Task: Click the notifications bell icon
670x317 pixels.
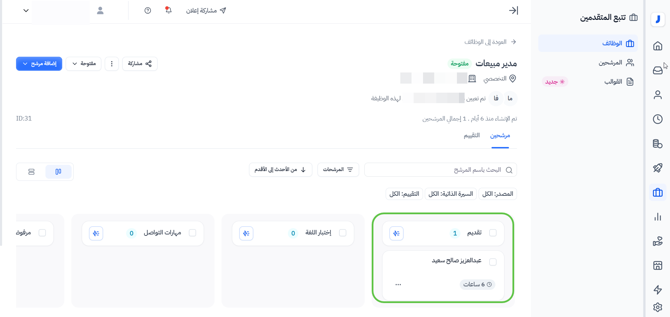Action: [x=168, y=10]
